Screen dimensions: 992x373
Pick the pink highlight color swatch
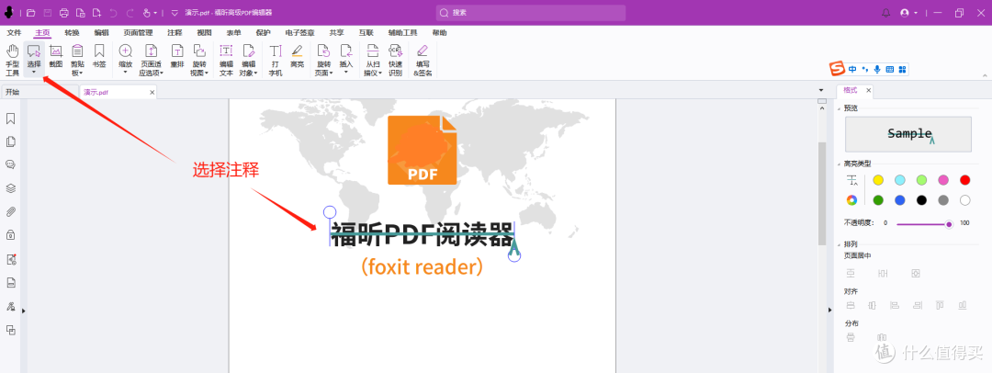(x=943, y=180)
